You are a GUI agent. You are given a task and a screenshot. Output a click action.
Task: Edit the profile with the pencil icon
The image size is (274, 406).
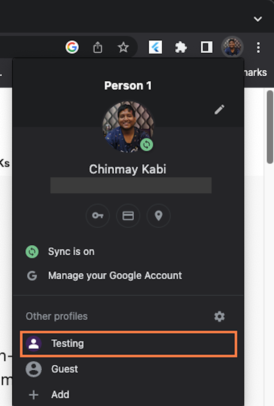click(219, 109)
